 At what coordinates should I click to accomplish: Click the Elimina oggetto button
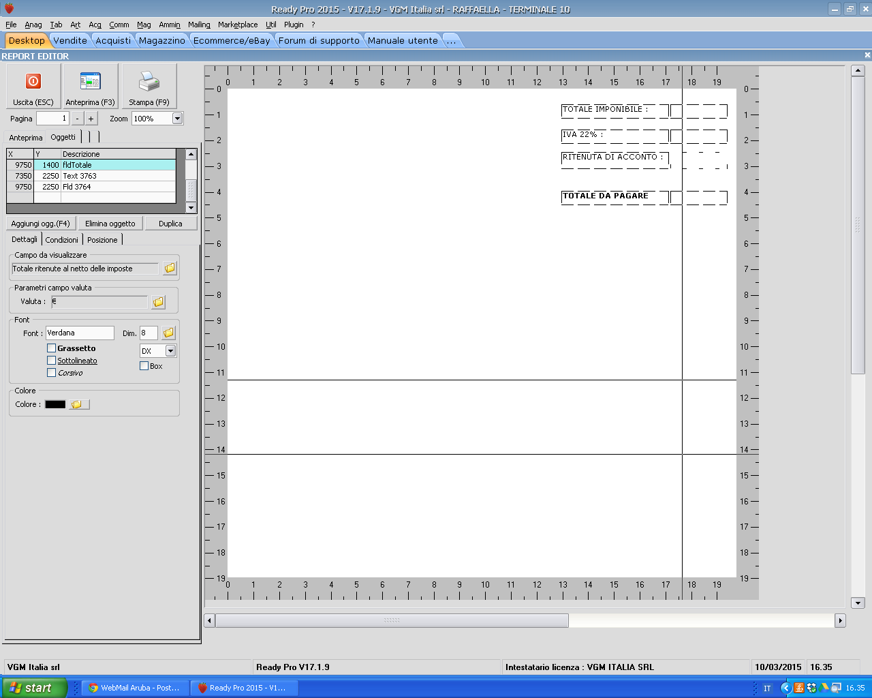(110, 224)
